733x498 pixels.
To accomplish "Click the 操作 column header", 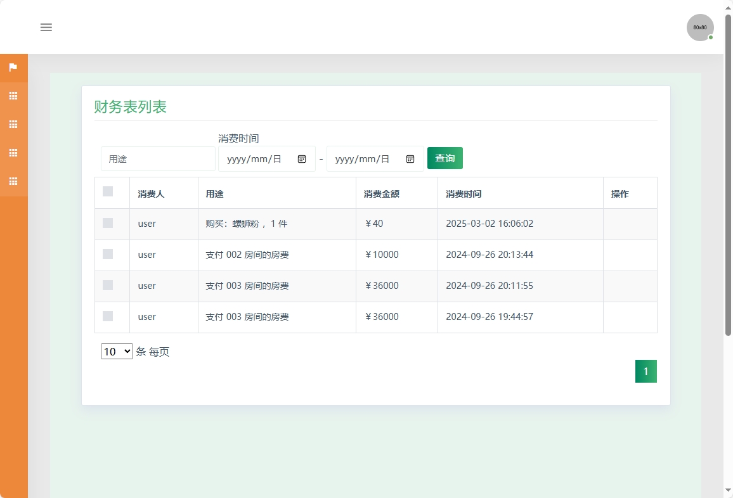I will tap(619, 193).
